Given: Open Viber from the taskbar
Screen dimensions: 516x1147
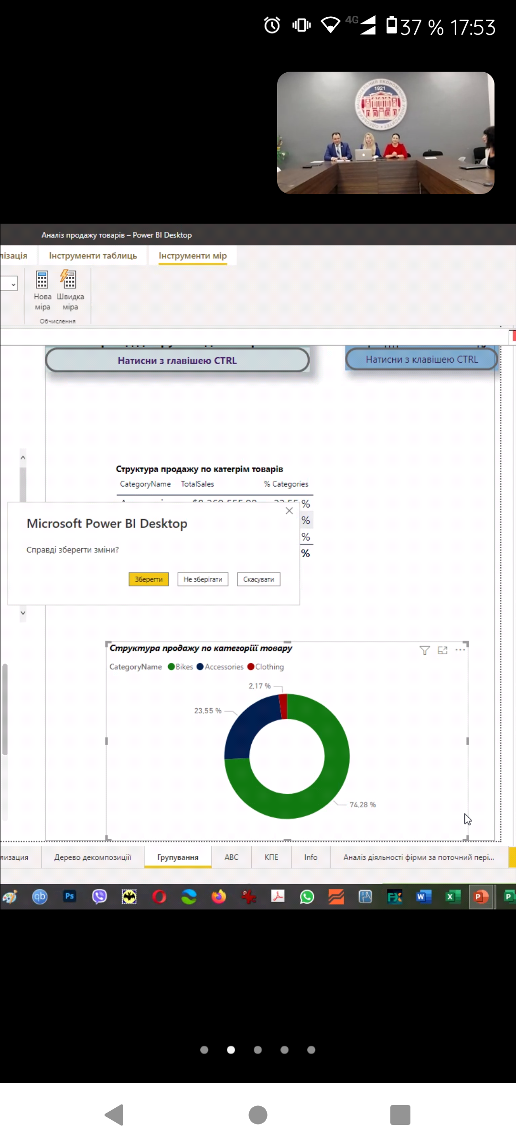Looking at the screenshot, I should (99, 897).
